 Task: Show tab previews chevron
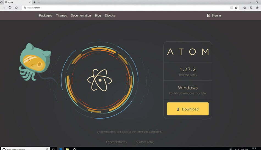[x=39, y=2]
